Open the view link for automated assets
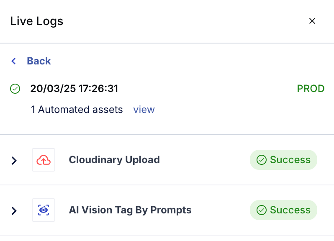This screenshot has width=334, height=241. (x=144, y=110)
